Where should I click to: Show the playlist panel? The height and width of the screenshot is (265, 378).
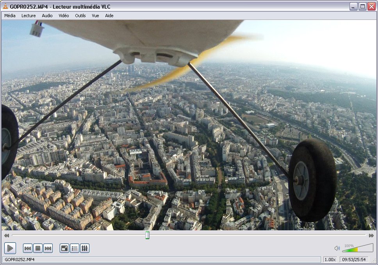(x=75, y=248)
